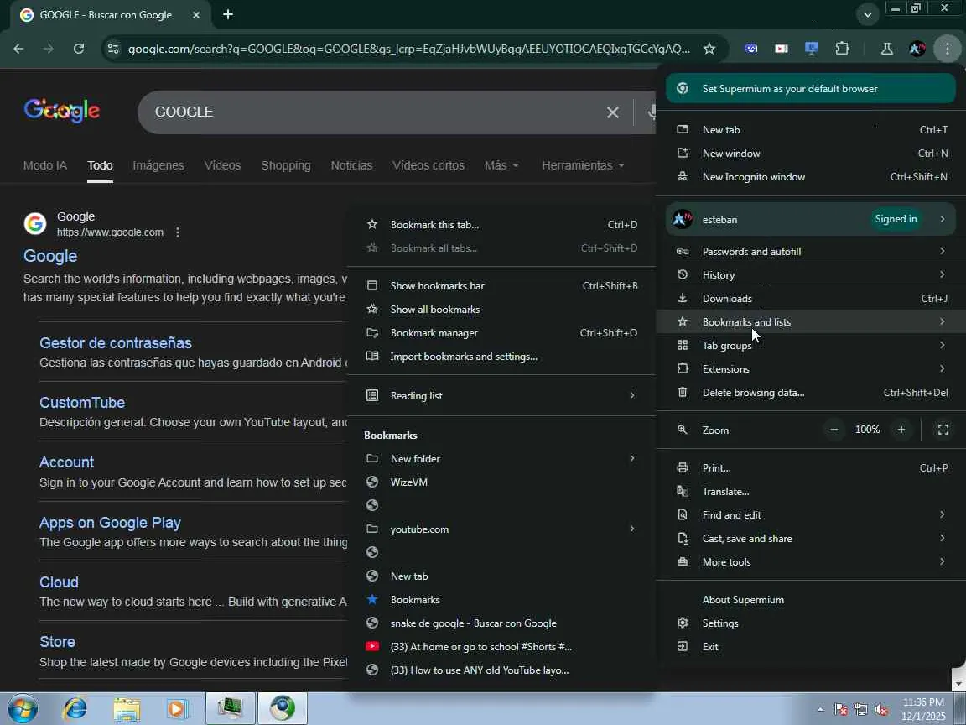Open the Bookmark manager
The image size is (966, 725).
click(501, 333)
